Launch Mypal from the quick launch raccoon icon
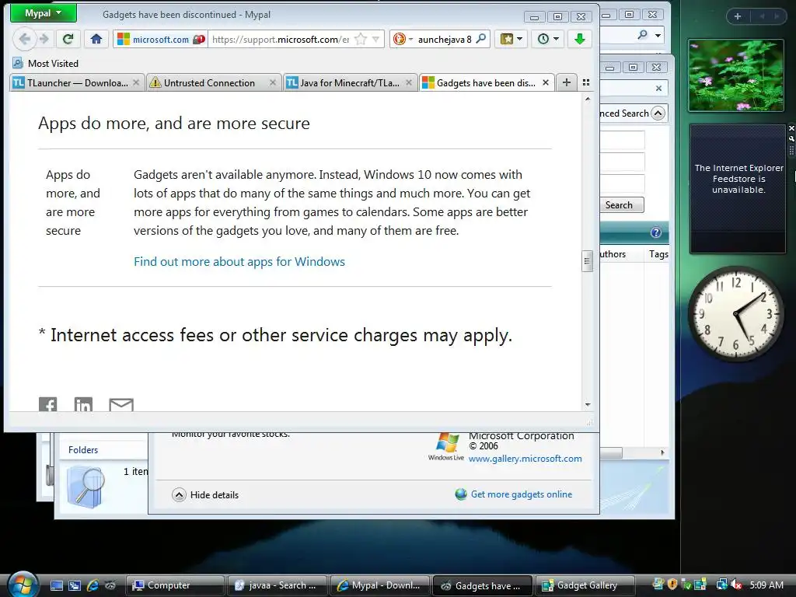The image size is (796, 597). [110, 585]
